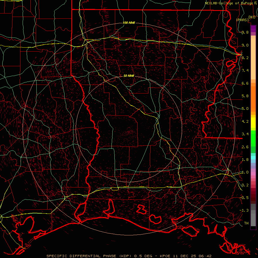Click the TH threshold label
This screenshot has width=258, height=258.
[x=246, y=223]
